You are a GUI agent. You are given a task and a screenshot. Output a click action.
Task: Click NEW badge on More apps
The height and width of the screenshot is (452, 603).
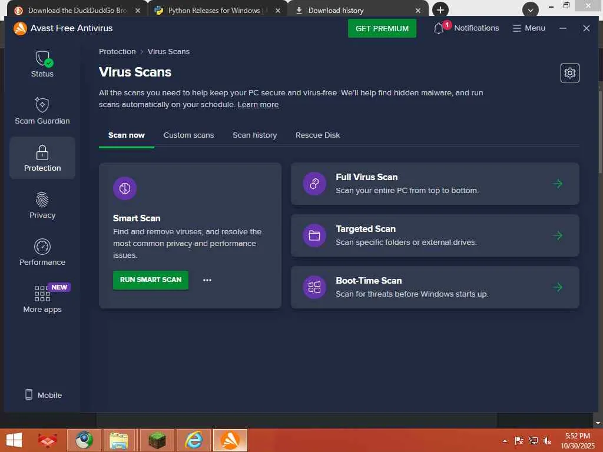pyautogui.click(x=59, y=287)
